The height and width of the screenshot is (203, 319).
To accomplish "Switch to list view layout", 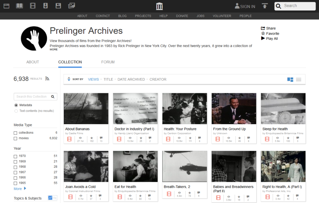I will coord(298,80).
